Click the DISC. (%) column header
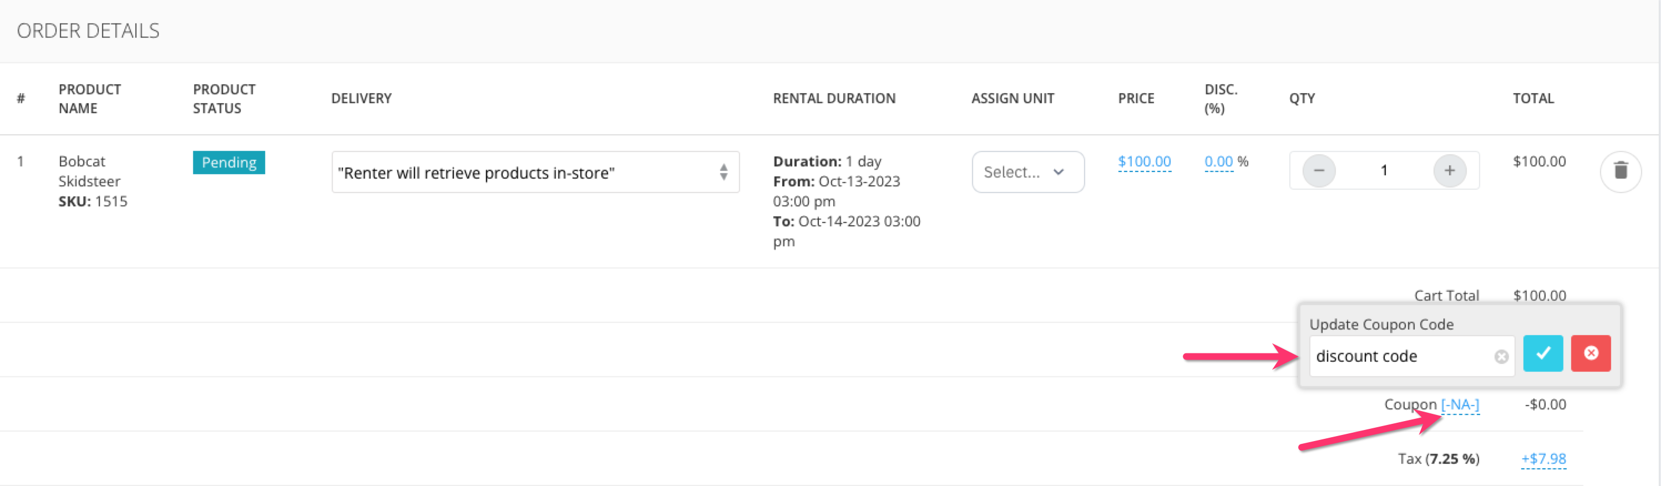1661x486 pixels. [1221, 99]
